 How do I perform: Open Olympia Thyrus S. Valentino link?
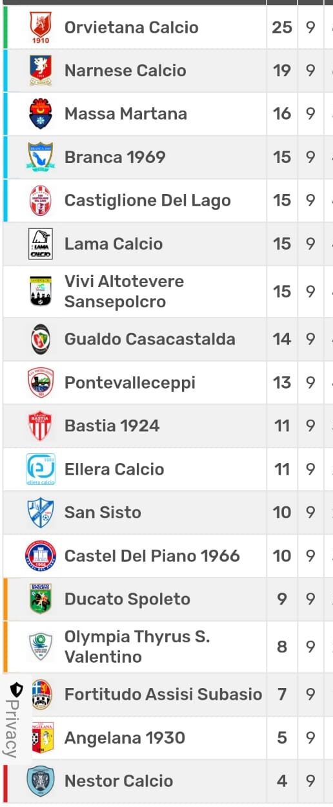[137, 647]
